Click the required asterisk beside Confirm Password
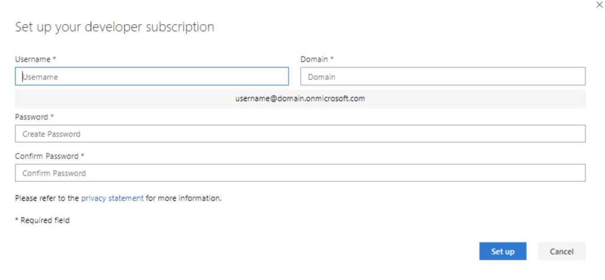Image resolution: width=605 pixels, height=280 pixels. [x=82, y=156]
